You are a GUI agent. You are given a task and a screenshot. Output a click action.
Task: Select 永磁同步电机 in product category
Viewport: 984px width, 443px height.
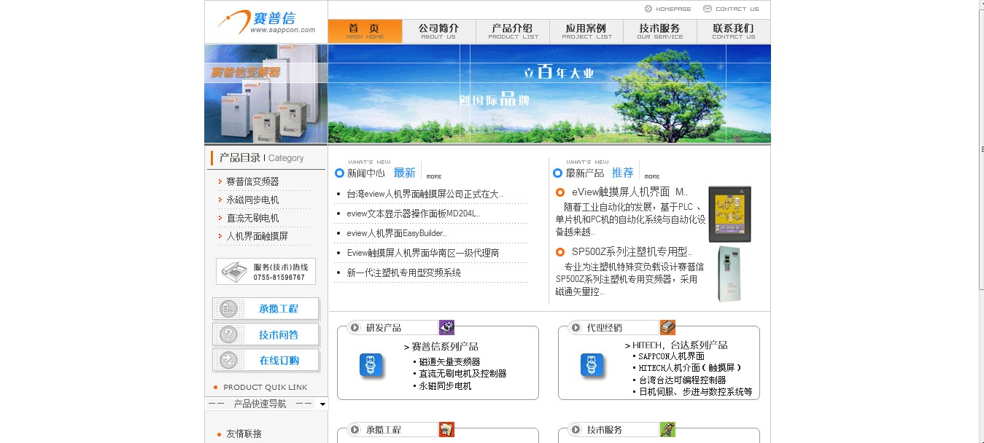click(252, 200)
